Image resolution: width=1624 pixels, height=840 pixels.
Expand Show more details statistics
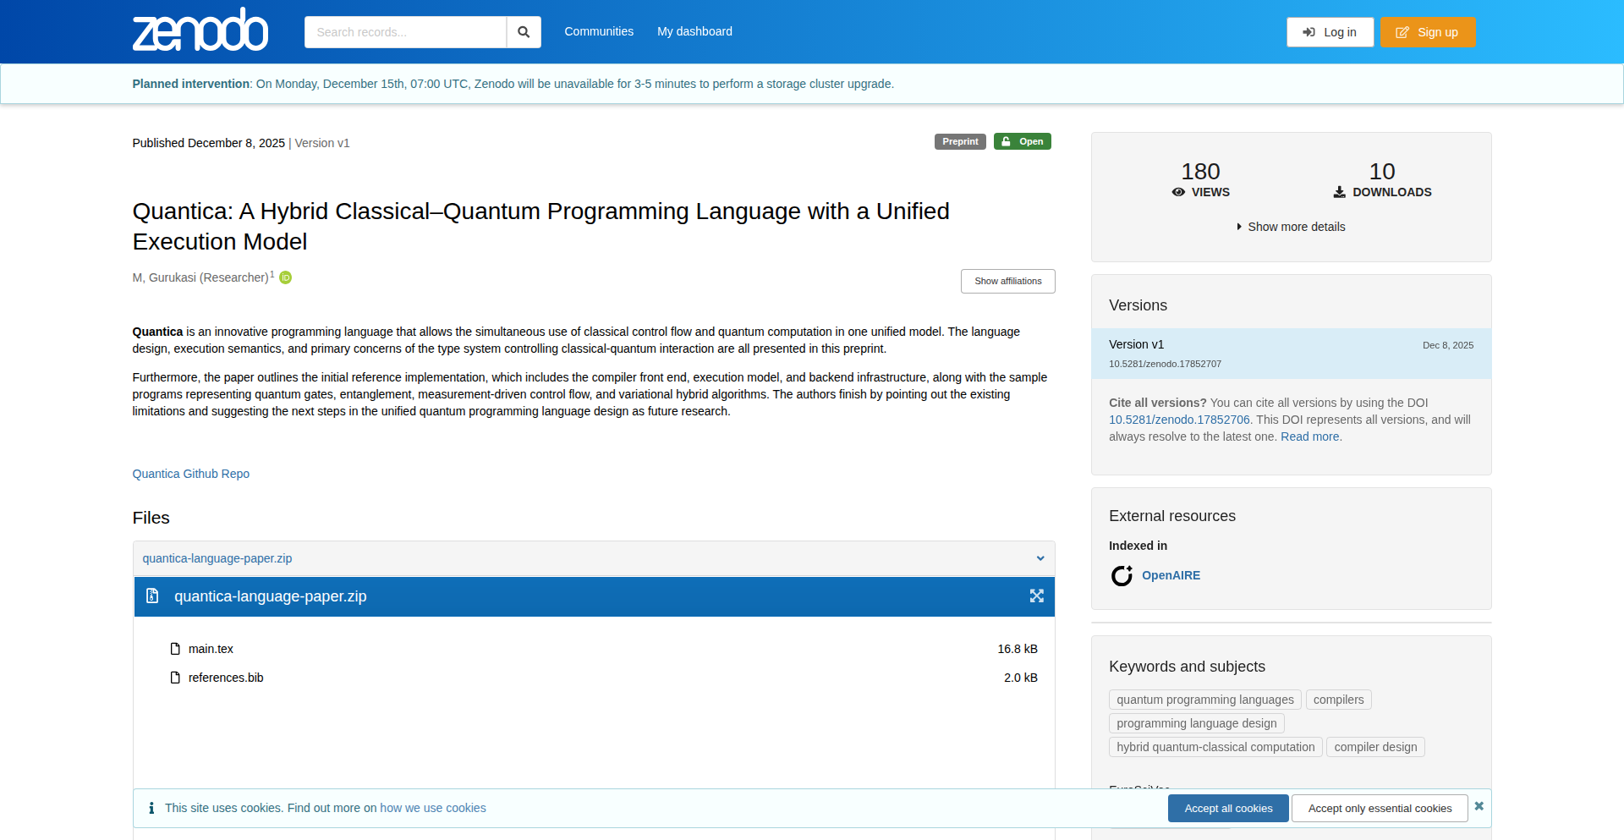1291,227
